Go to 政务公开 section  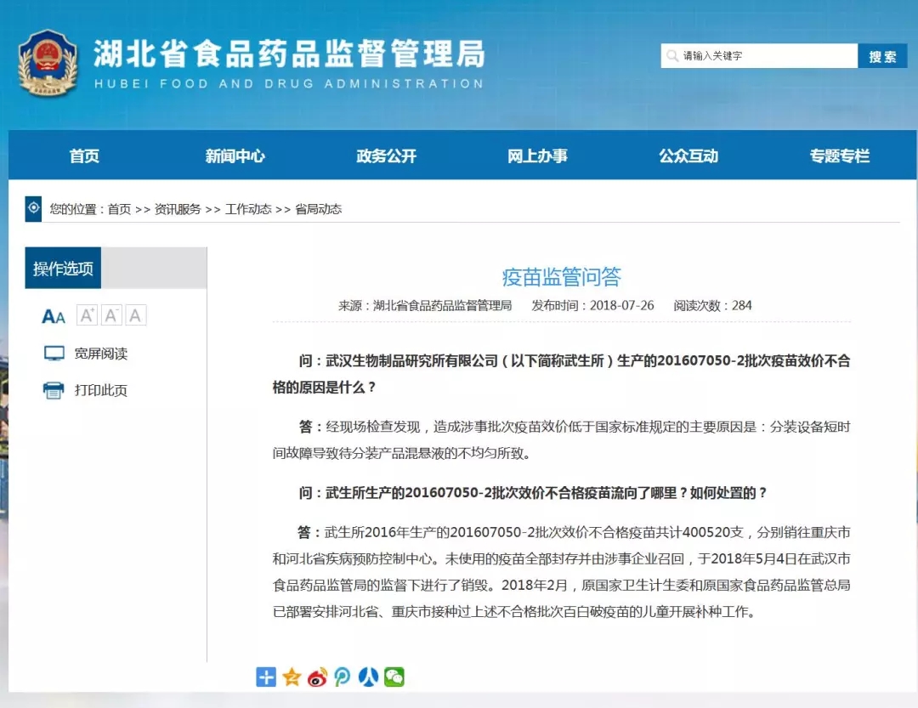387,156
